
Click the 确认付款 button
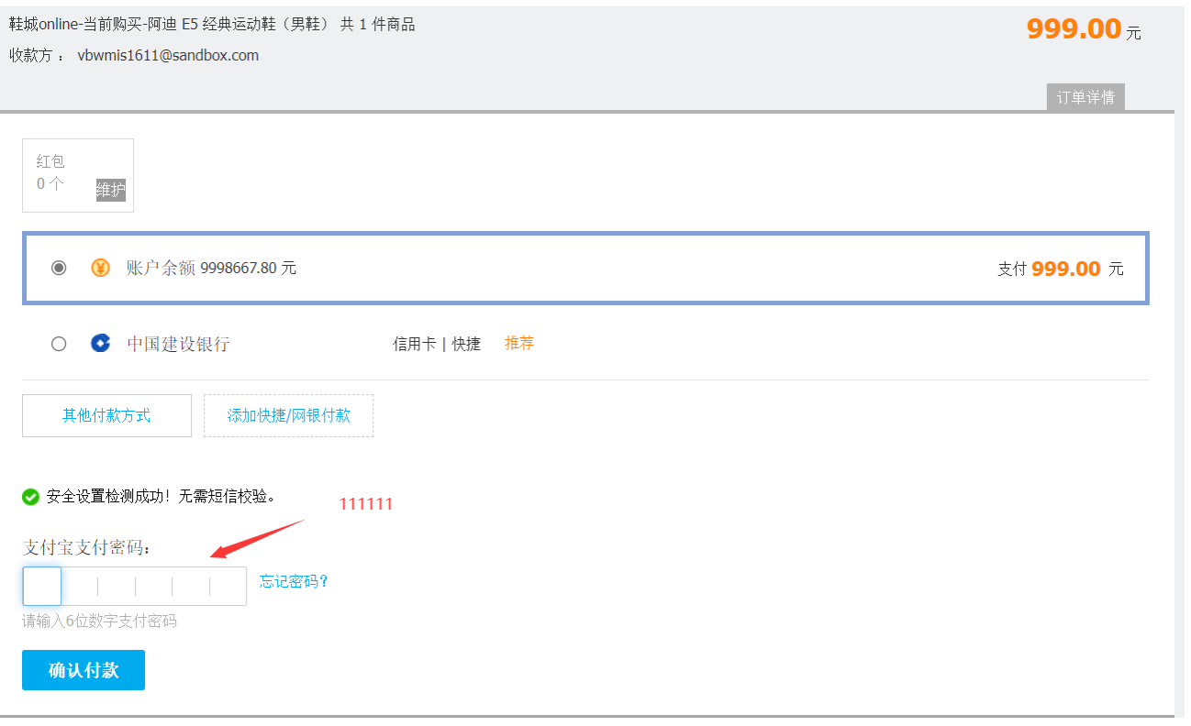coord(83,670)
